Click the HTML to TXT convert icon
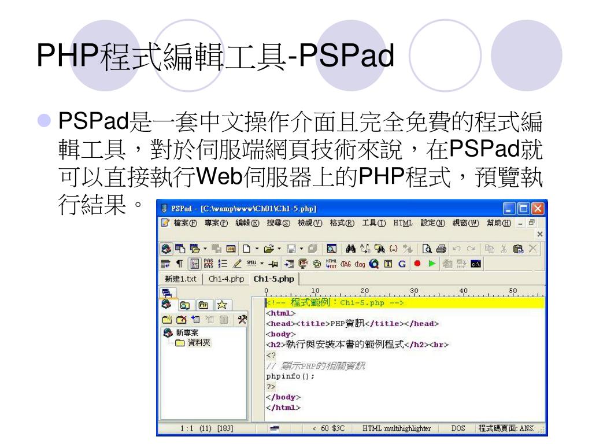The height and width of the screenshot is (444, 592). coord(331,264)
